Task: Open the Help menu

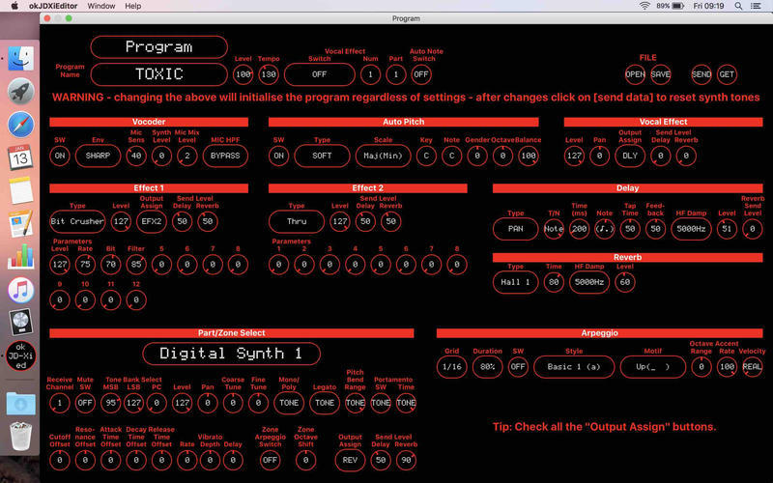Action: (x=132, y=6)
